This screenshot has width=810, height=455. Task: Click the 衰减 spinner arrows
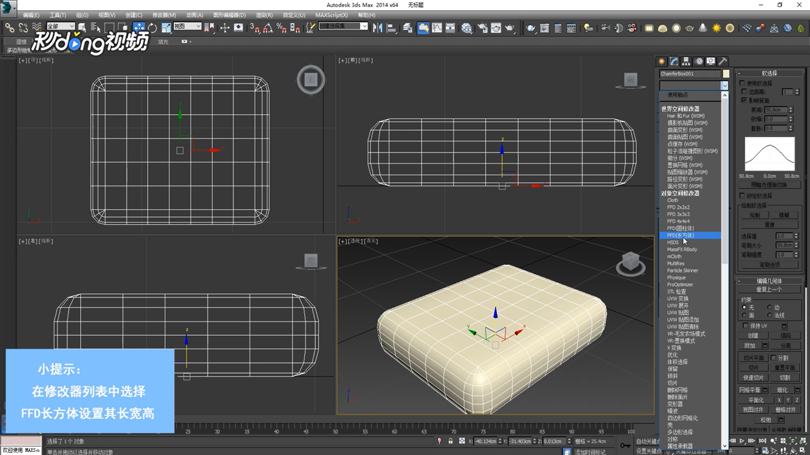(x=791, y=110)
